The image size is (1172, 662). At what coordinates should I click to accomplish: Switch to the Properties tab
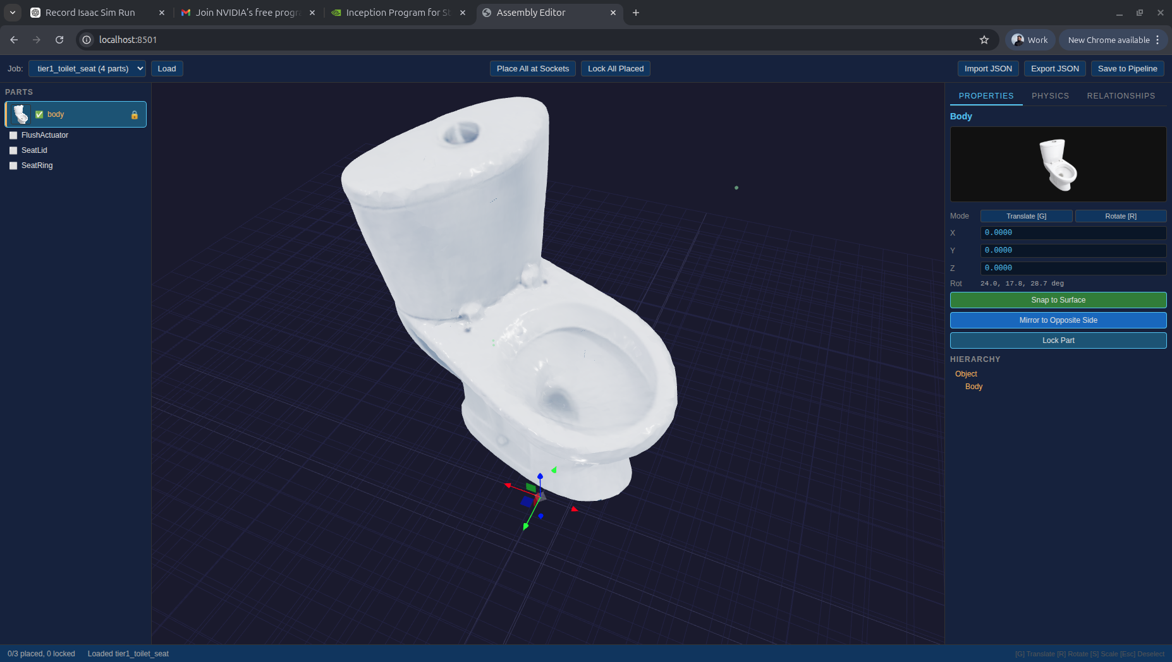pos(986,96)
